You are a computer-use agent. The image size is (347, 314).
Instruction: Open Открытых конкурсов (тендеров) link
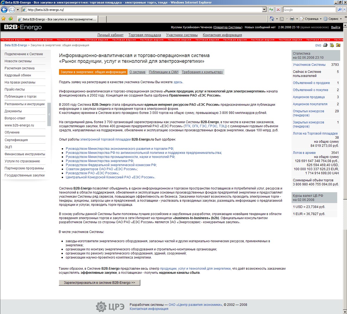coord(308,113)
